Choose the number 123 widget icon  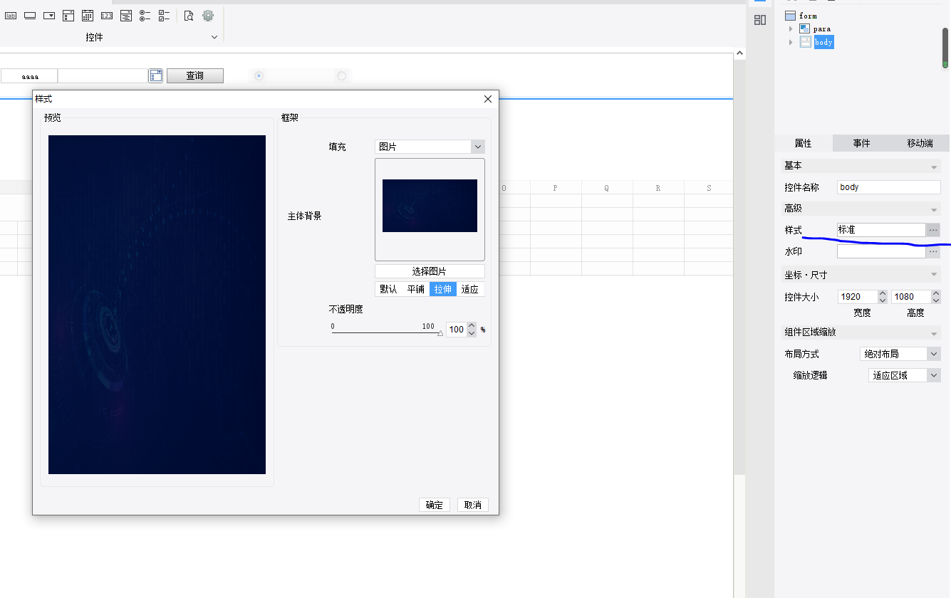pos(107,15)
